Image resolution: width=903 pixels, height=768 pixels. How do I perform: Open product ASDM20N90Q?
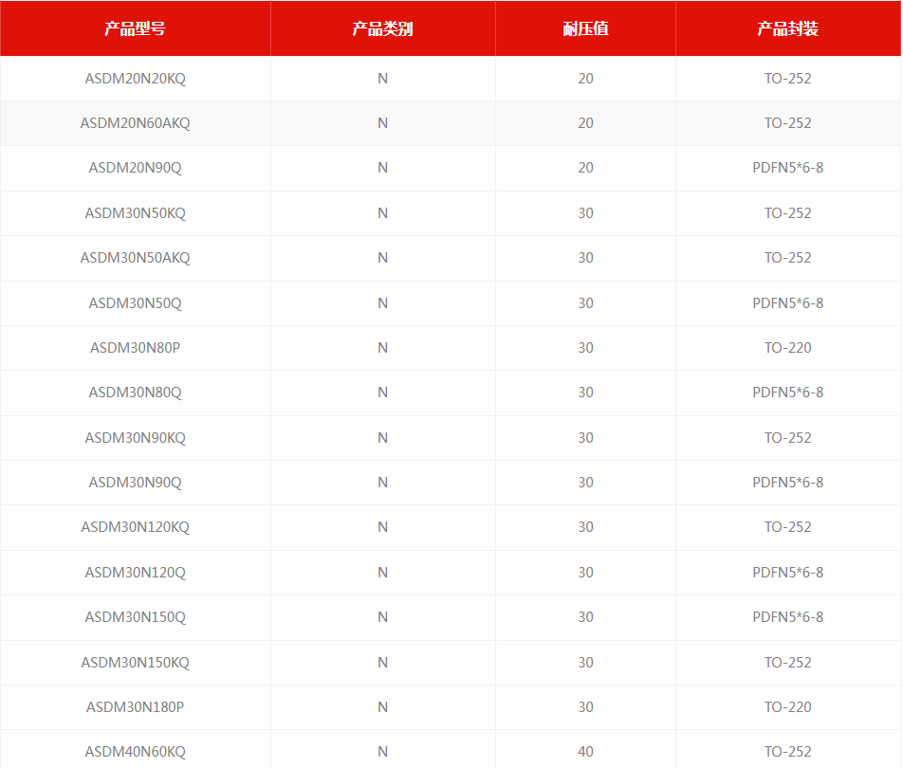[x=136, y=168]
